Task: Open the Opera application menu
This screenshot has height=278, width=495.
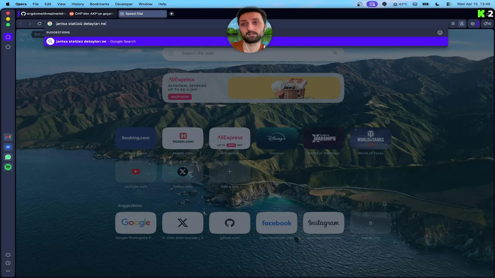Action: tap(21, 4)
